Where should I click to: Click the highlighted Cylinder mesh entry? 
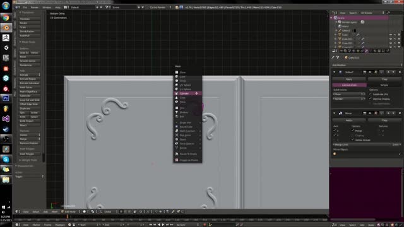pos(187,93)
